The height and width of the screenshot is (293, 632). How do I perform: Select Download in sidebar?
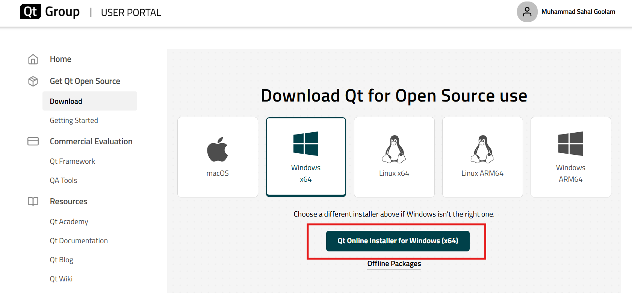(90, 101)
